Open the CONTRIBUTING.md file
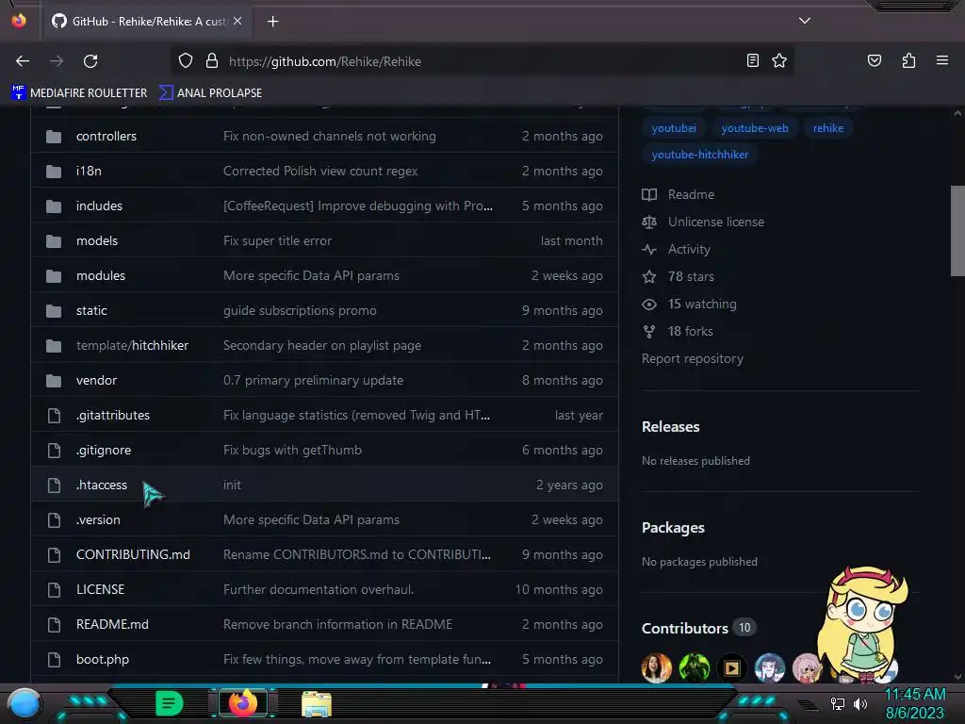Viewport: 965px width, 724px height. 133,554
